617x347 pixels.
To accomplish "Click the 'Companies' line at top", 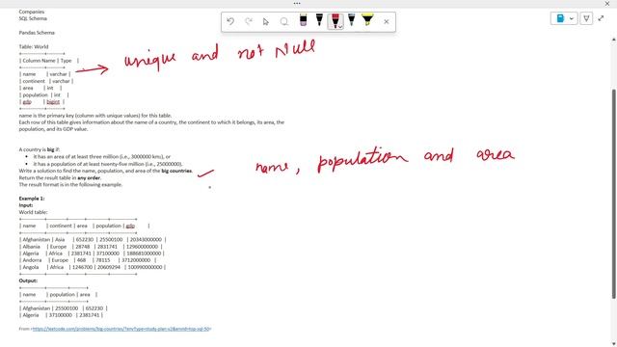I will (32, 12).
